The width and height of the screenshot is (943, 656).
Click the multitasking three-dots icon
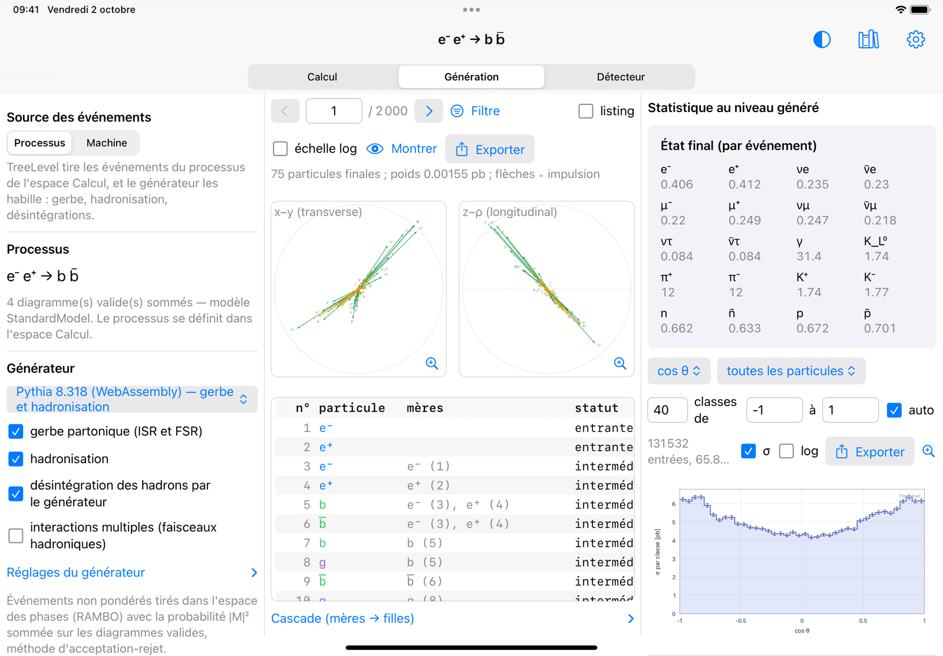click(x=471, y=9)
